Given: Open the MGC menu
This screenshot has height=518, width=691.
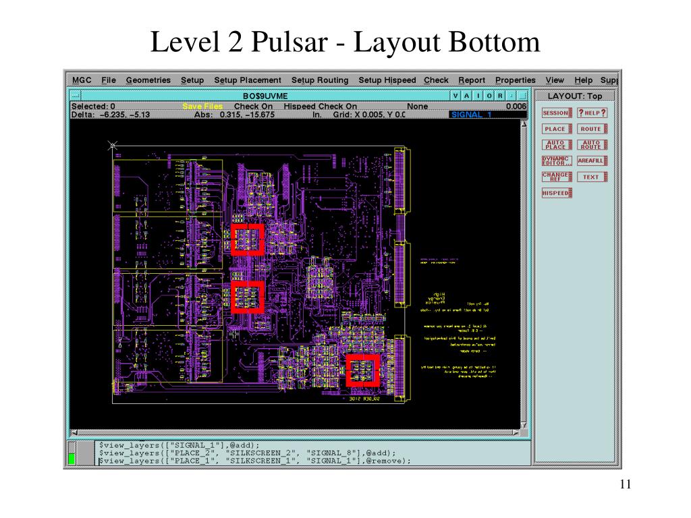Looking at the screenshot, I should (82, 80).
